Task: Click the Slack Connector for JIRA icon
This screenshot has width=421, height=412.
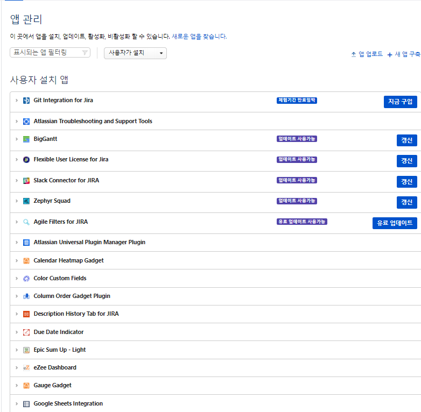Action: [26, 181]
